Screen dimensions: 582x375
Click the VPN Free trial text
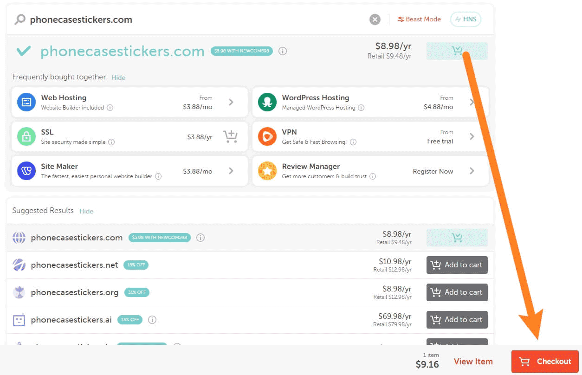(x=440, y=141)
